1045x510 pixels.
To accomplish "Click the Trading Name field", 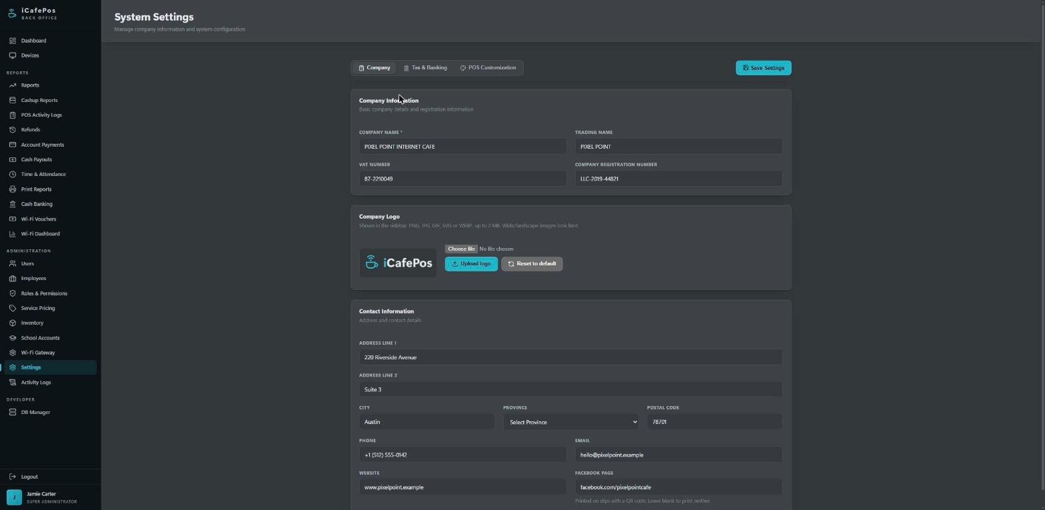I will coord(678,147).
